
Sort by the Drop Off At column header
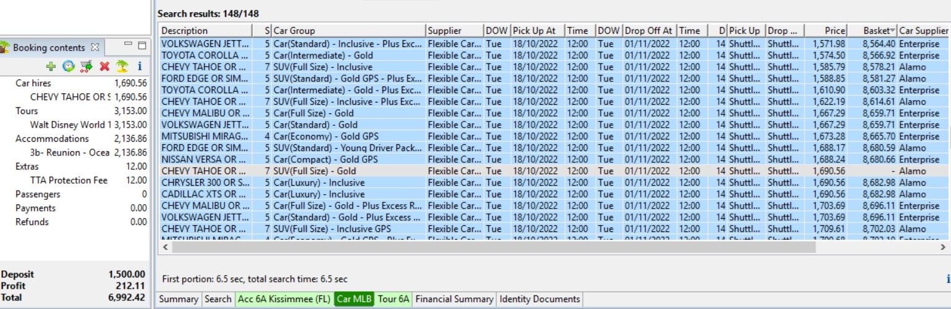[x=649, y=30]
